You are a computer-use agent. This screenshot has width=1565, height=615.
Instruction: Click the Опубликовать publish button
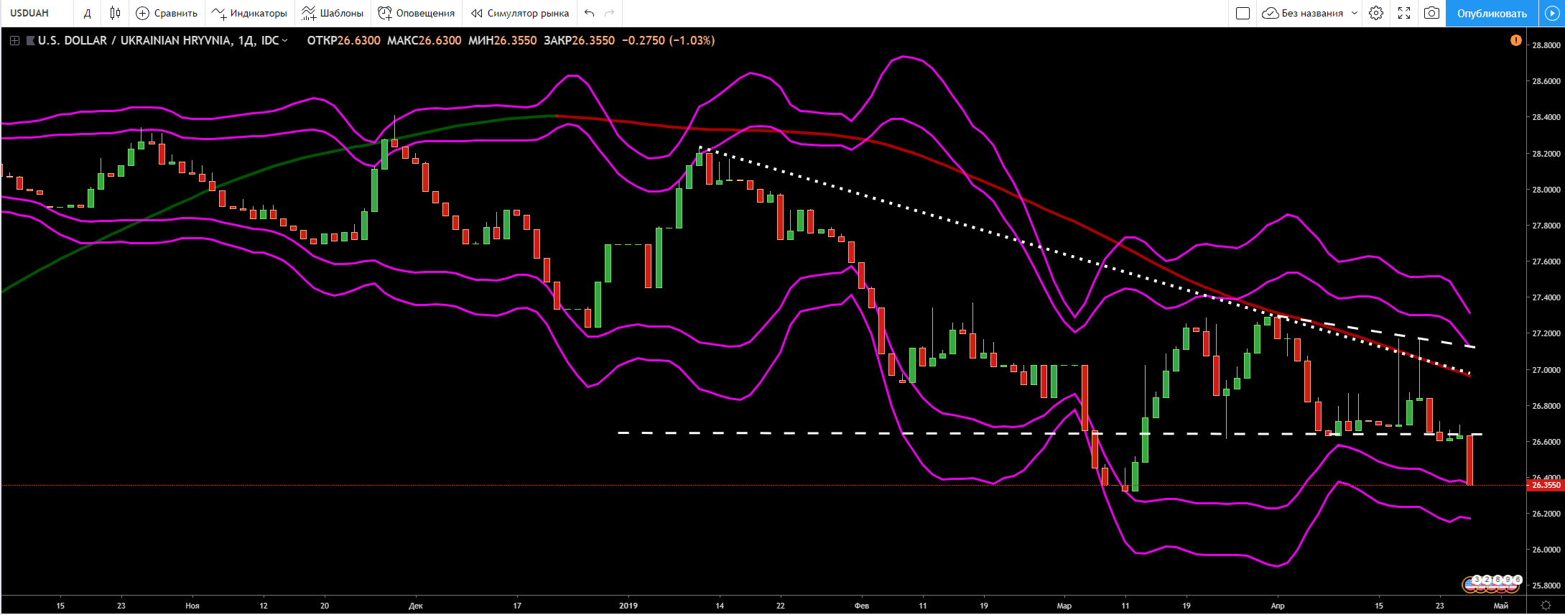[x=1492, y=13]
